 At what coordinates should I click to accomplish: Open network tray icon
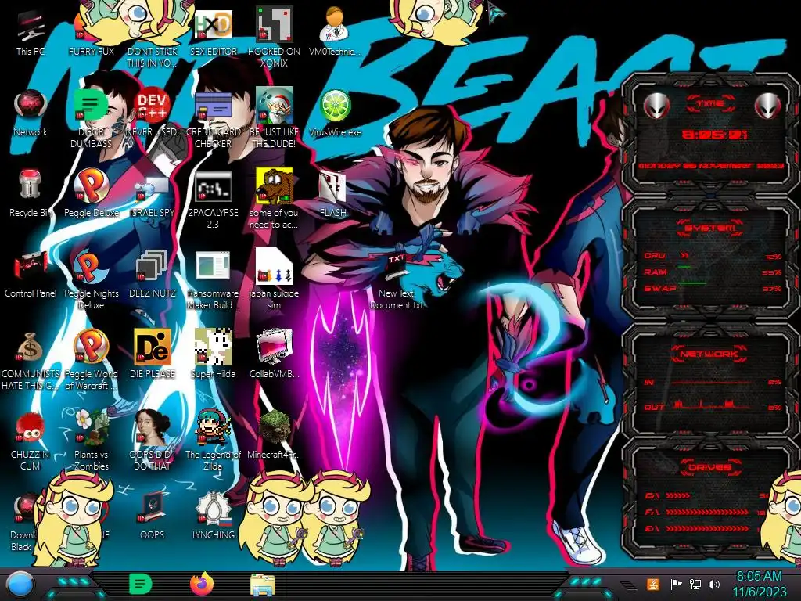pos(695,584)
